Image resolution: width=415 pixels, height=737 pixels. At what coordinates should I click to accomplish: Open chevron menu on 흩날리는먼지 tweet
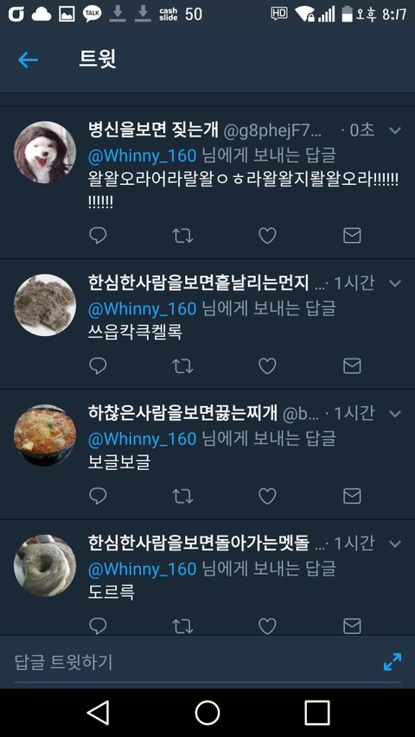395,283
